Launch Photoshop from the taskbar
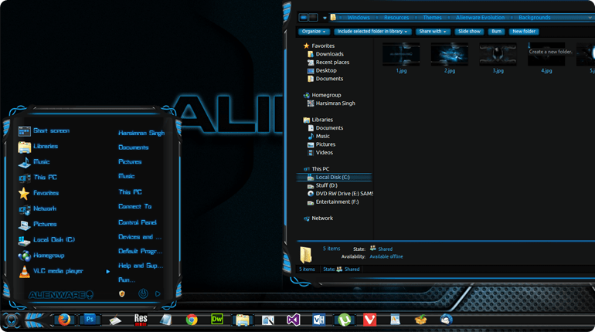 90,320
